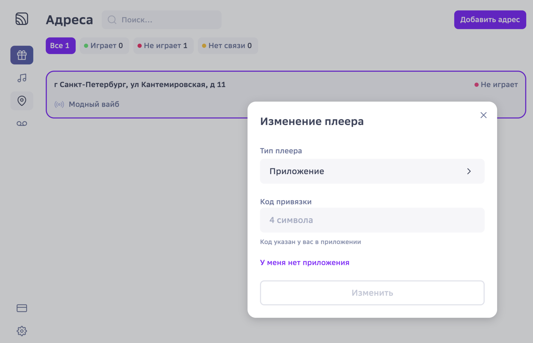Open the music note section in sidebar
This screenshot has height=343, width=533.
pyautogui.click(x=22, y=78)
